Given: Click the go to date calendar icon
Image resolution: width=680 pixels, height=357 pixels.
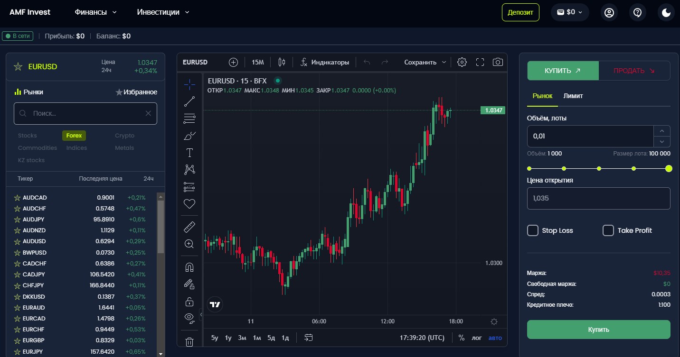Looking at the screenshot, I should click(309, 338).
